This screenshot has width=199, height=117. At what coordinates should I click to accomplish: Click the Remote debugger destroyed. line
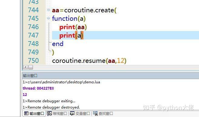[51, 107]
